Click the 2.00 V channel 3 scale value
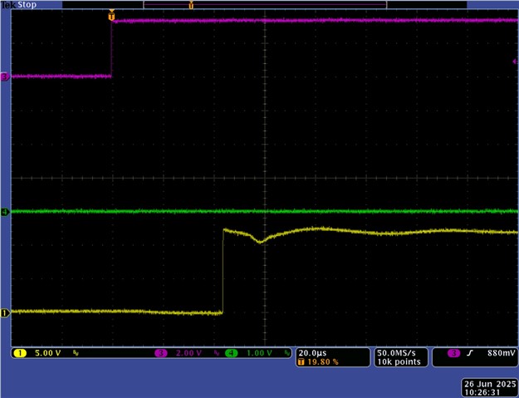 click(x=189, y=353)
